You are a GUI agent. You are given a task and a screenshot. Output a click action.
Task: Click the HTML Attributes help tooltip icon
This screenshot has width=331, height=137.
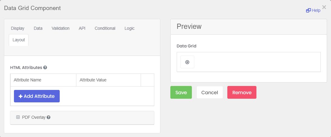pos(45,67)
